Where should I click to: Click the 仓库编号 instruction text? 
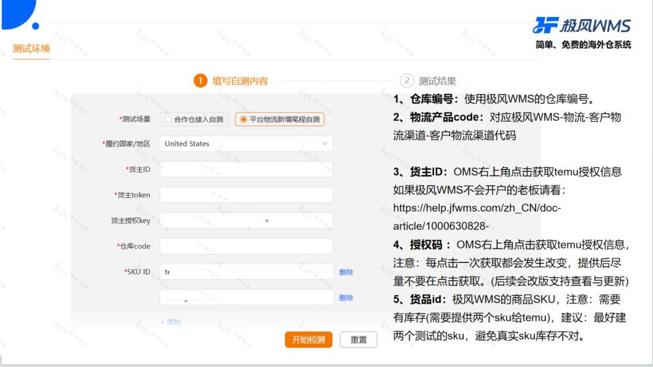click(x=494, y=99)
